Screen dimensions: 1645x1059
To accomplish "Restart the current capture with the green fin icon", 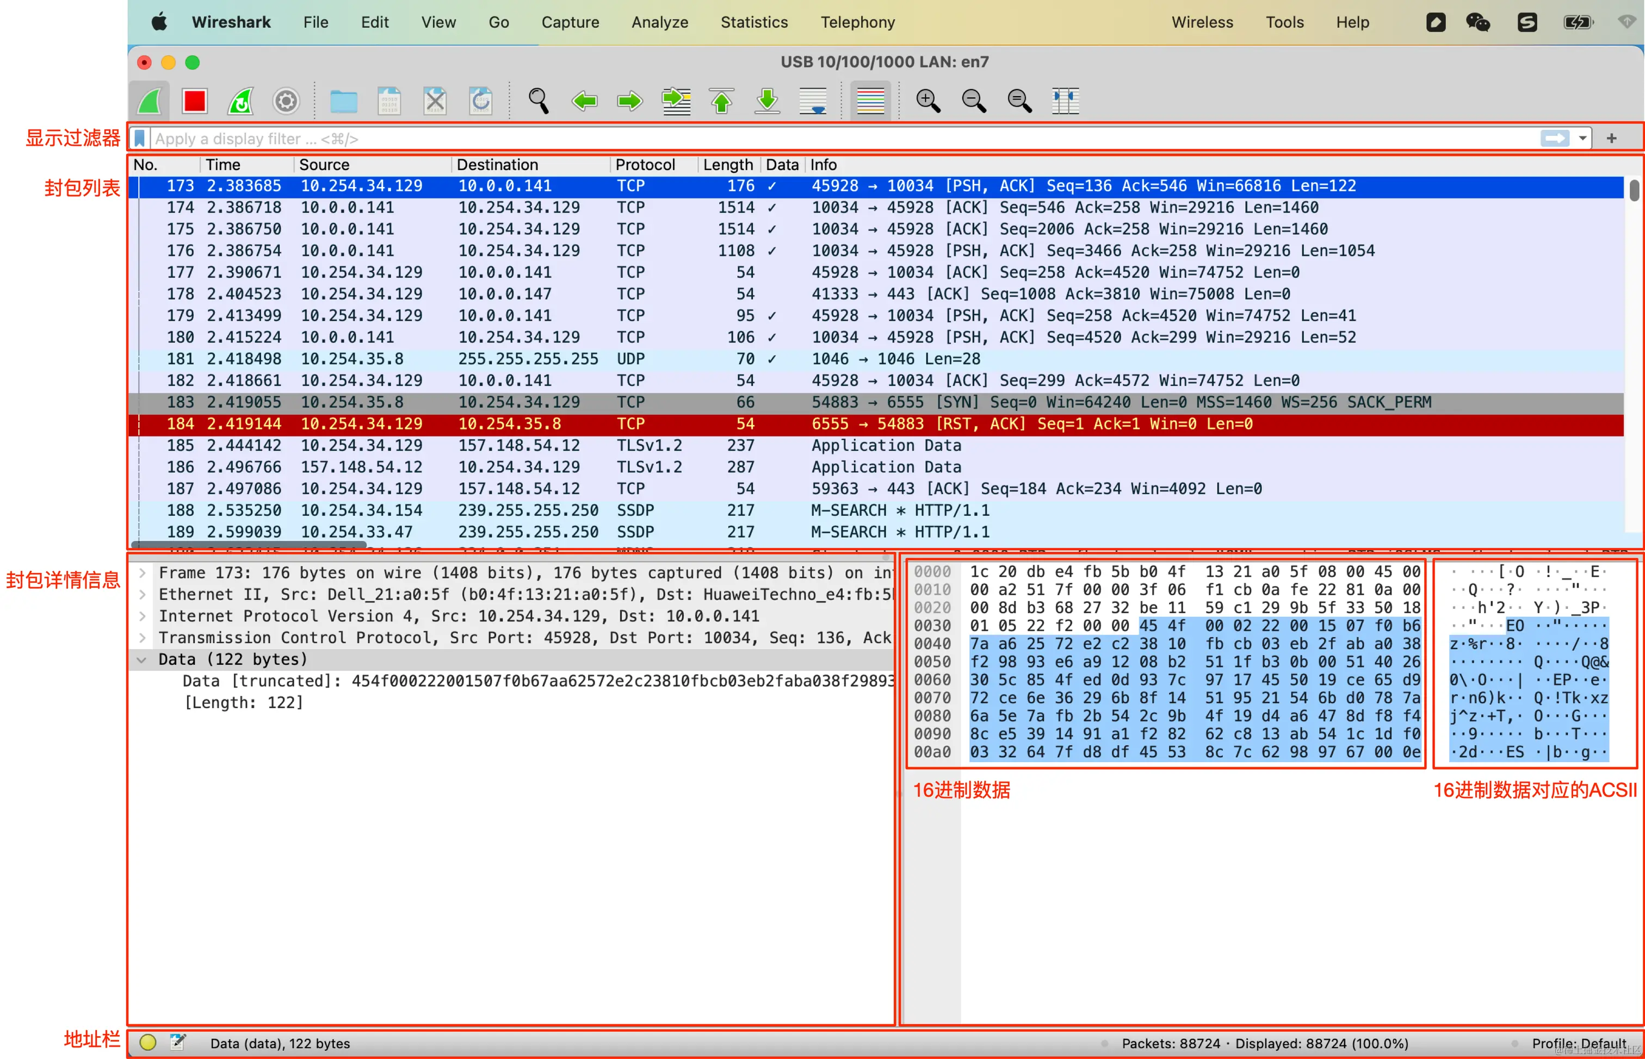I will (x=240, y=102).
